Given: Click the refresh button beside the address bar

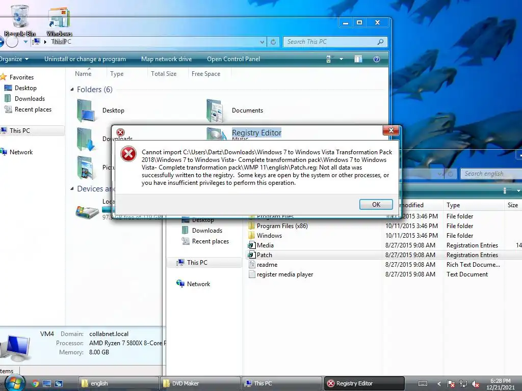Looking at the screenshot, I should point(273,42).
